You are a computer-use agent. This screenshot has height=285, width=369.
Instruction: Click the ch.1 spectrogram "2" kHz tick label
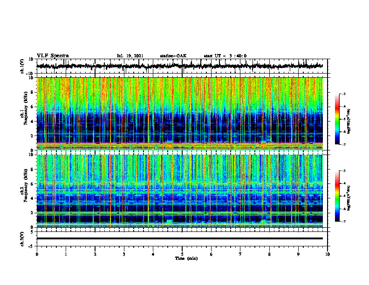(x=33, y=136)
